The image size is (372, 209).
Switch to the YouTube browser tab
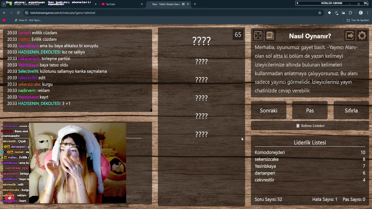coord(122,4)
